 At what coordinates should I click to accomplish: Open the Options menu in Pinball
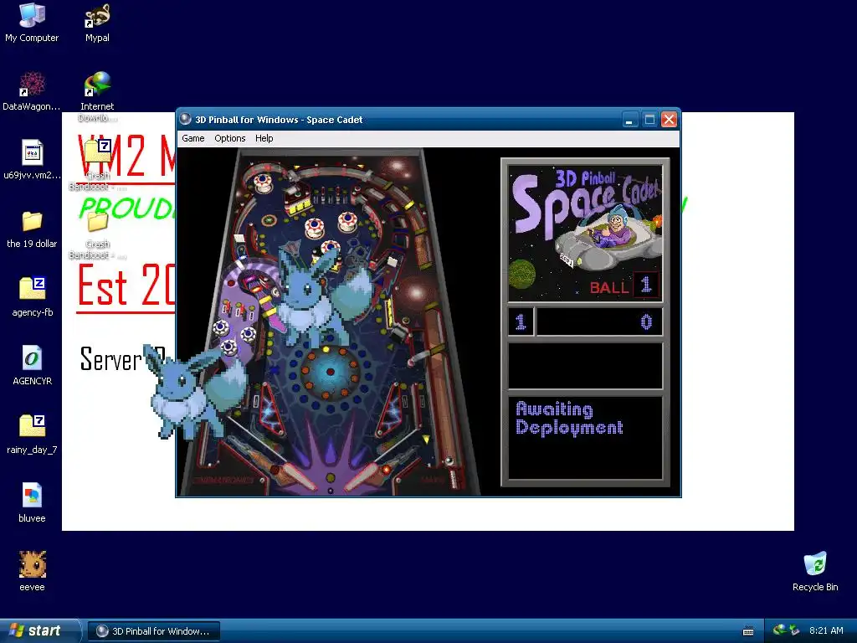point(229,138)
